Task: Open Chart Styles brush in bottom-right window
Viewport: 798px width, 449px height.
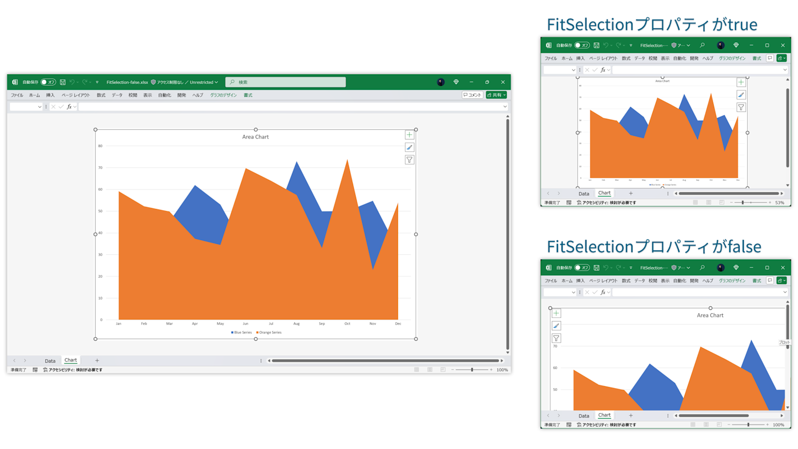Action: point(556,326)
